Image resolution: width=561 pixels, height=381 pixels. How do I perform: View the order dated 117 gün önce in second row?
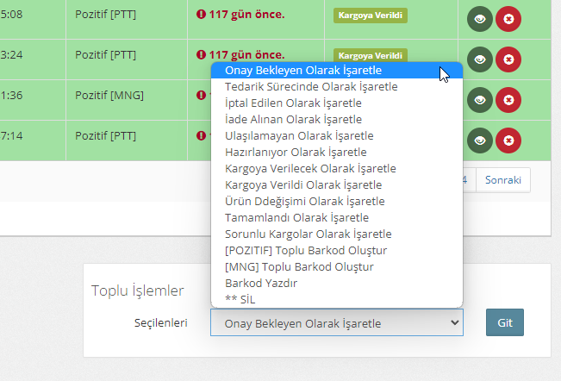[481, 59]
